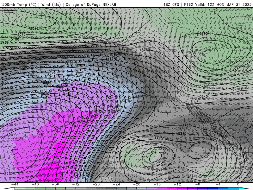Click the 5490 contour label
The width and height of the screenshot is (253, 190).
point(51,75)
